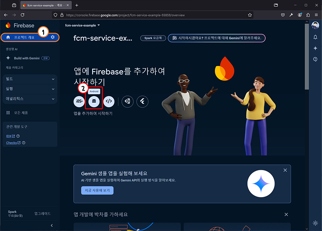Image resolution: width=322 pixels, height=231 pixels.
Task: Expand the 빌드 category
Action: click(30, 79)
